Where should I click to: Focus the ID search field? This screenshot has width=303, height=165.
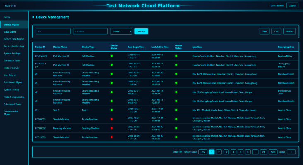tap(53, 31)
